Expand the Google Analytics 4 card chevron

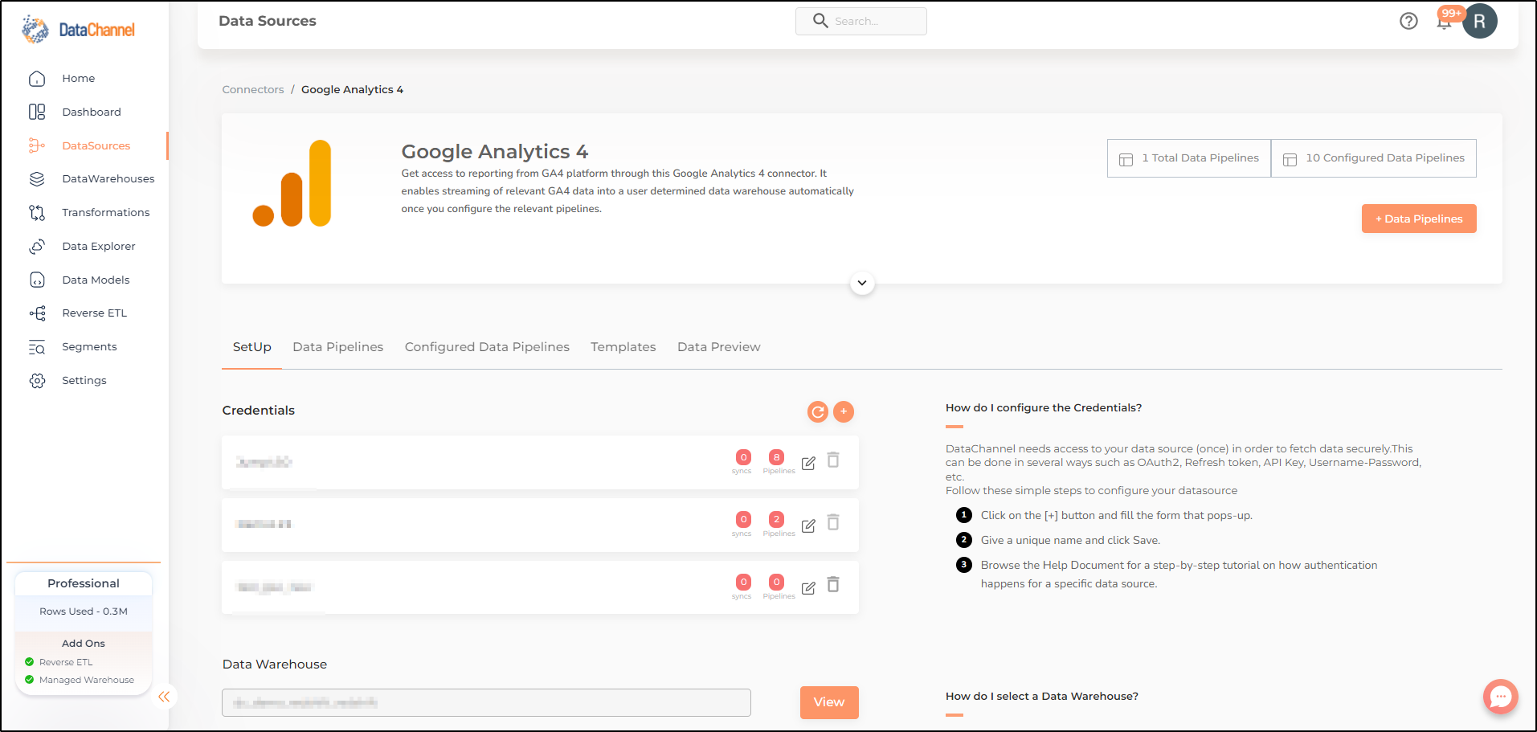862,283
